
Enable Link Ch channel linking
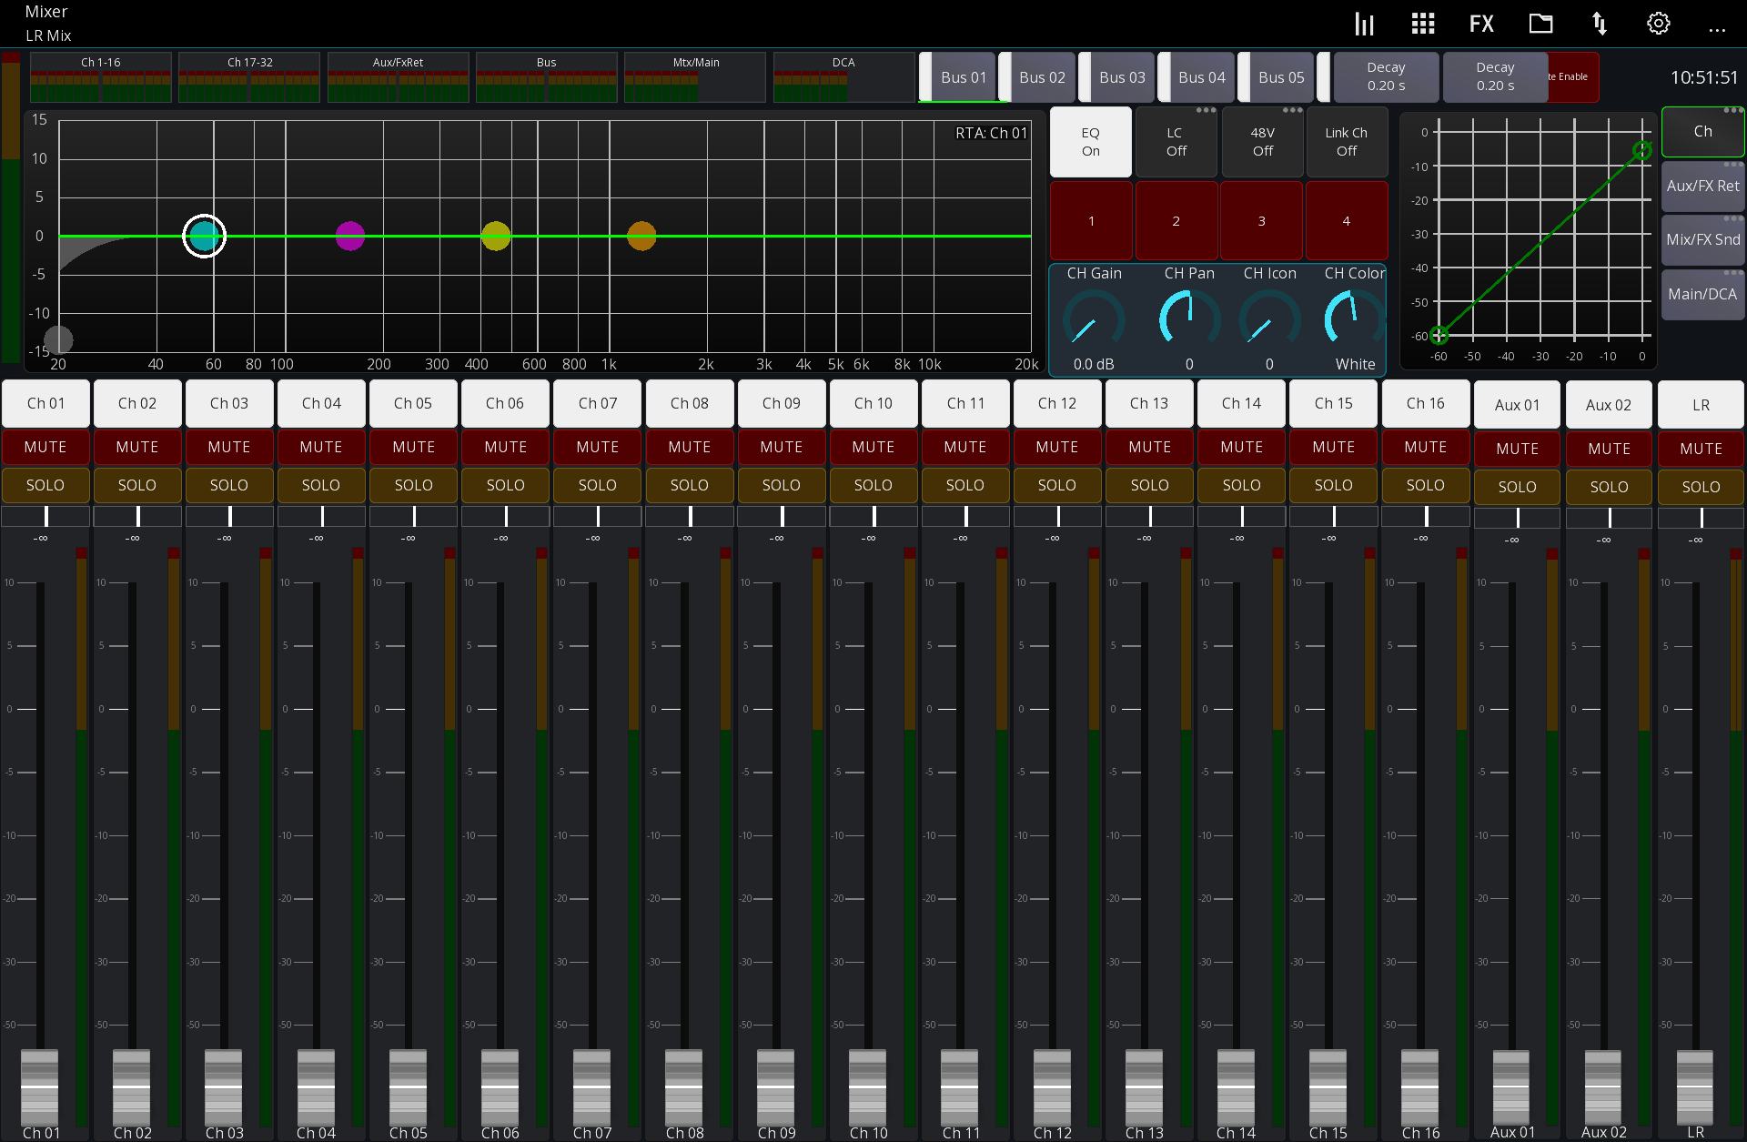1347,142
